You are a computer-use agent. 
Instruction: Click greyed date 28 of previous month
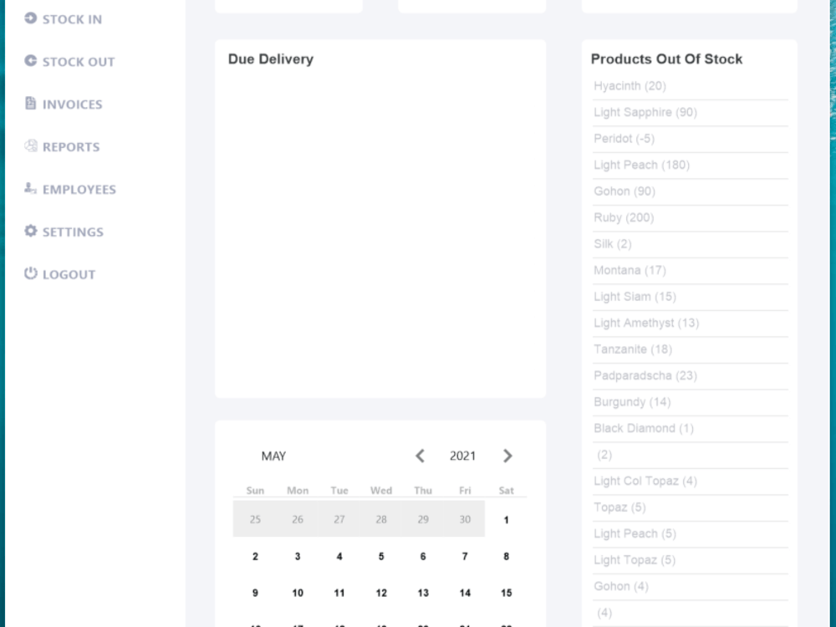point(381,519)
